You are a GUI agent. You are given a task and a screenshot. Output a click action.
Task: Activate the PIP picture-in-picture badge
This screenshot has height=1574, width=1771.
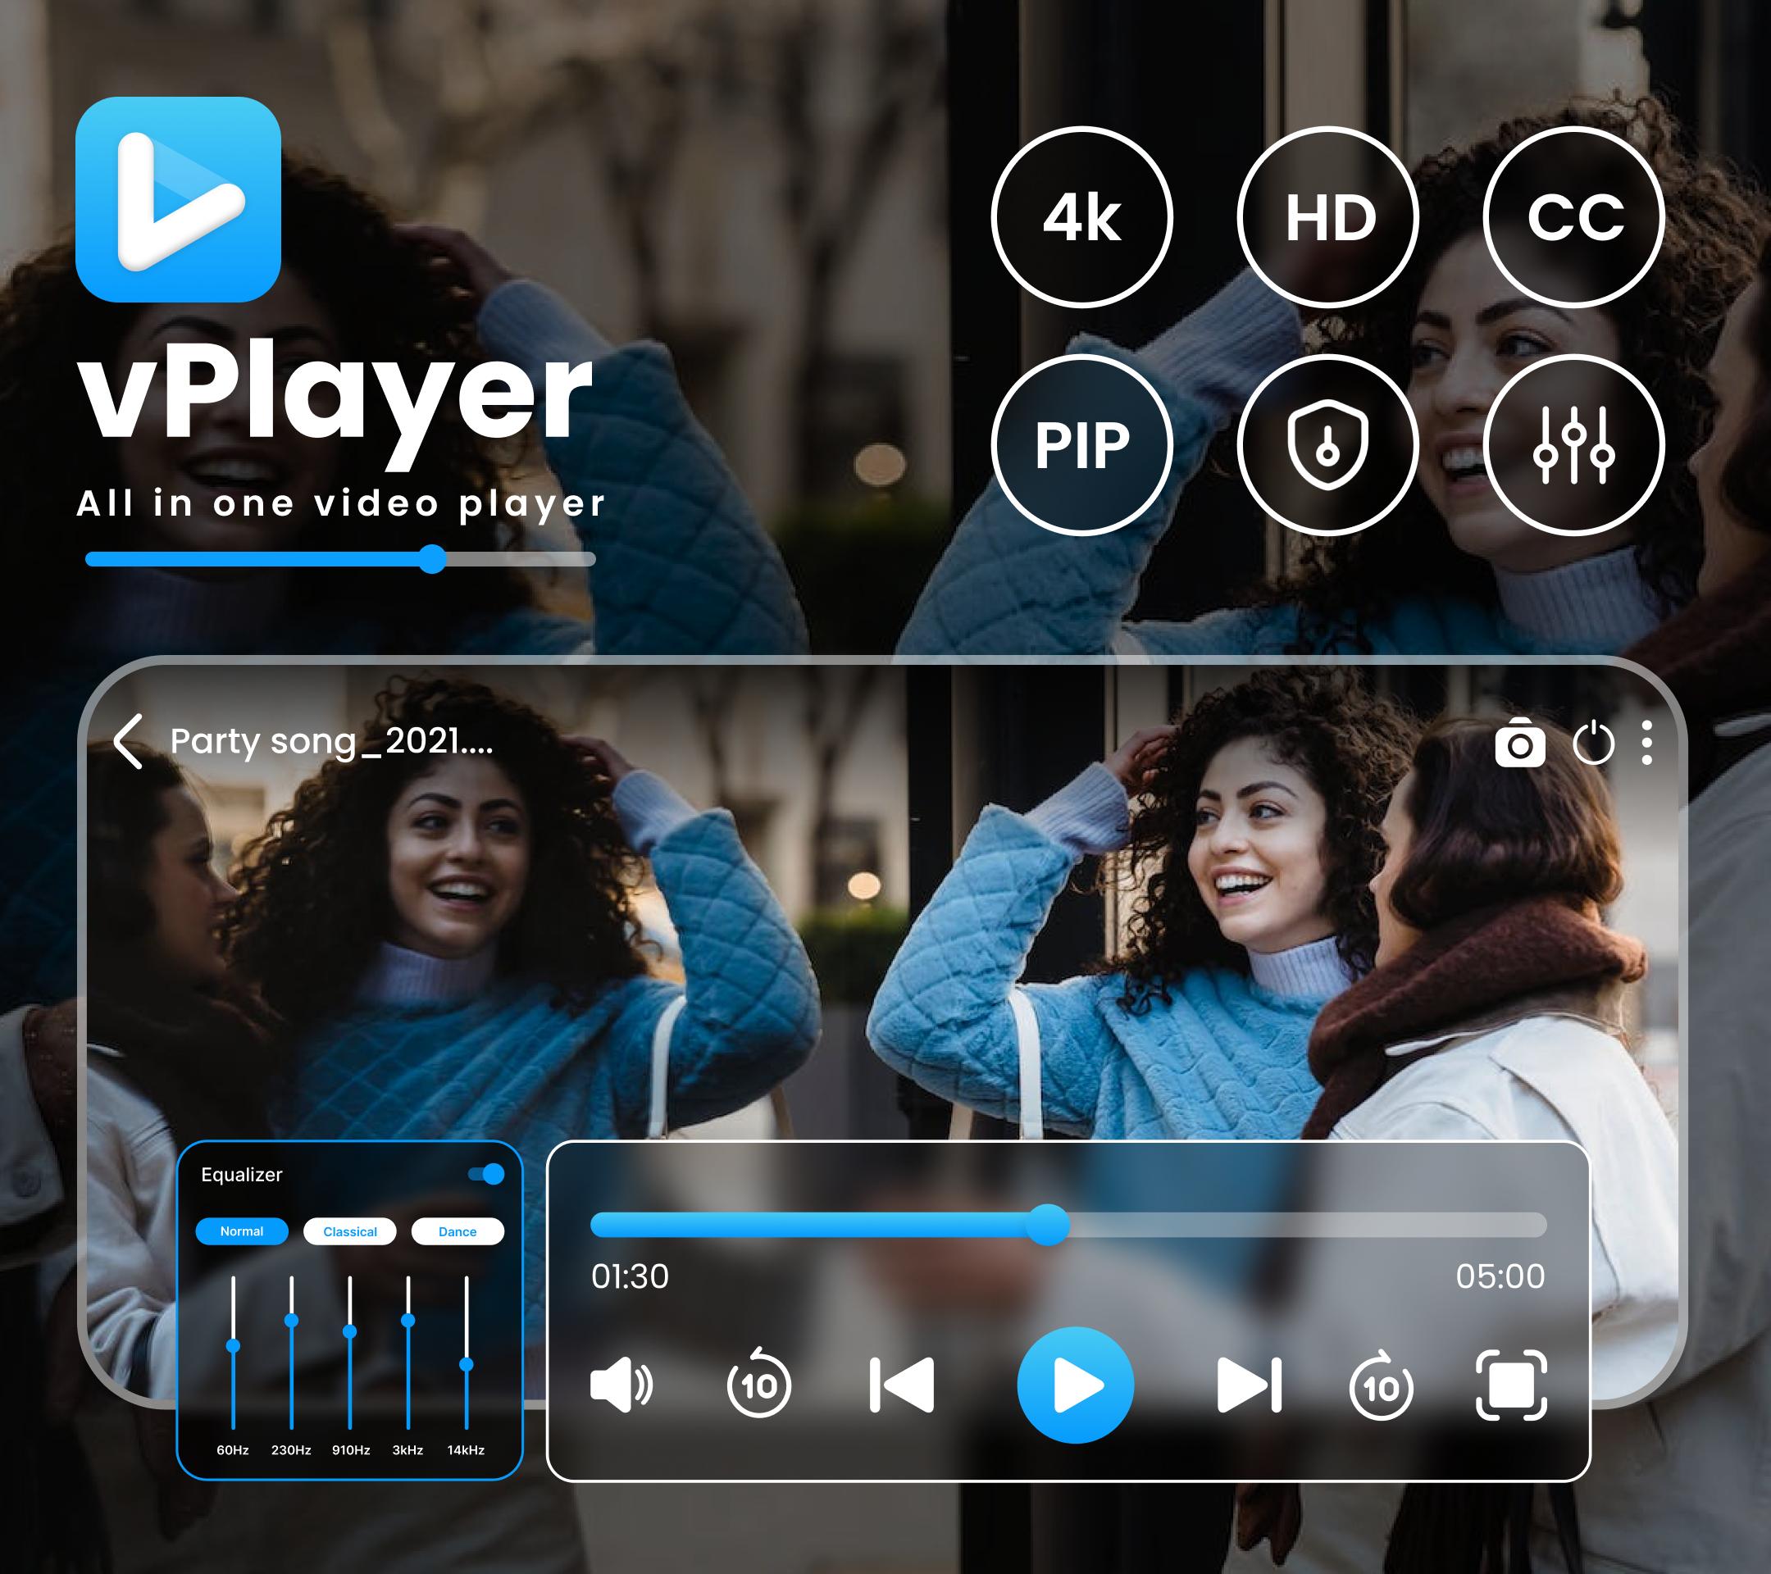coord(1082,445)
